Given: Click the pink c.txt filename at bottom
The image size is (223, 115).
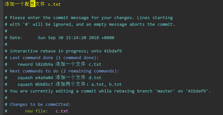Looking at the screenshot, I should [x=62, y=111].
